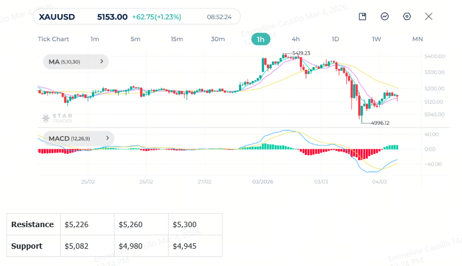Switch to the MN monthly timeframe
The height and width of the screenshot is (266, 462).
click(418, 39)
